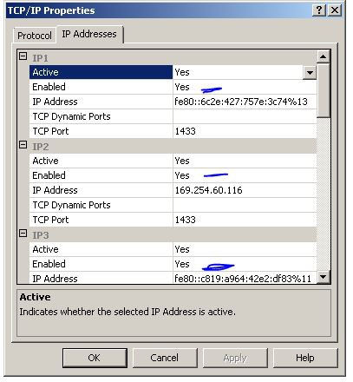
Task: Collapse the IP1 group
Action: (23, 56)
